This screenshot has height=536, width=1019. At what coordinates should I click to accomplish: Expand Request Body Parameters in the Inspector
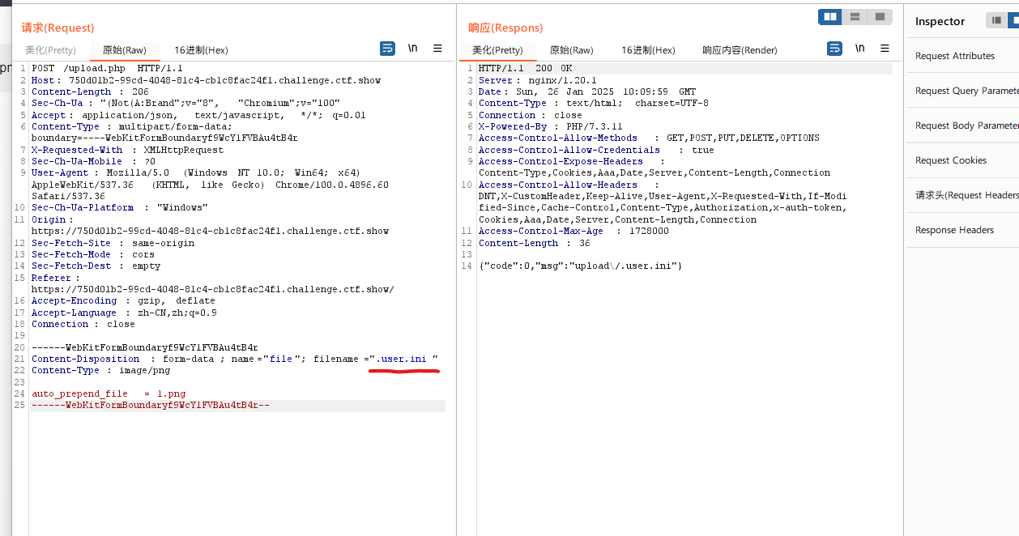[x=962, y=125]
